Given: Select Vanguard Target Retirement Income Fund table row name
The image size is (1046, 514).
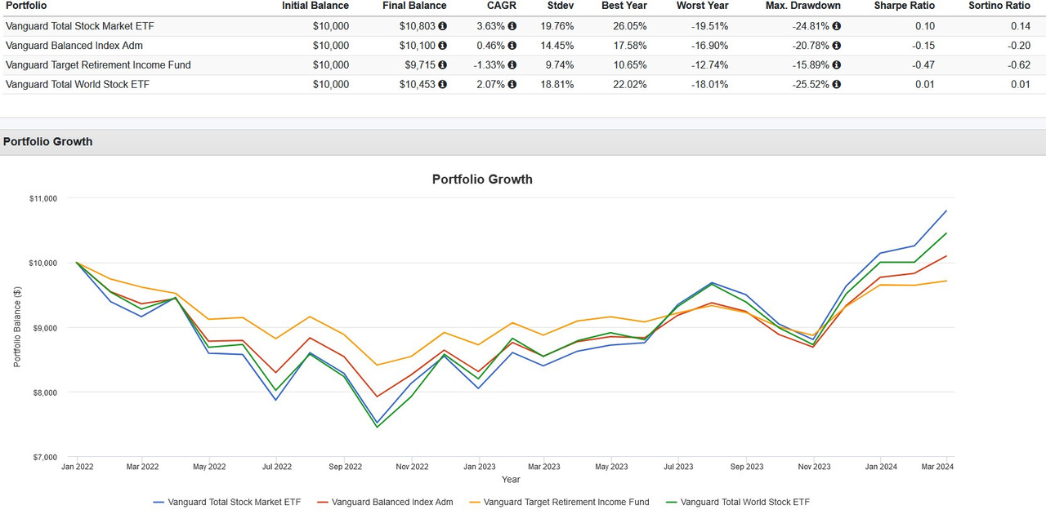Looking at the screenshot, I should (98, 65).
